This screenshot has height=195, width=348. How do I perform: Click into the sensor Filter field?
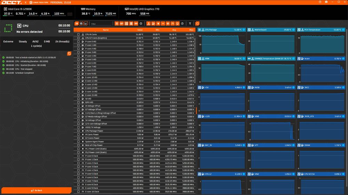point(101,24)
